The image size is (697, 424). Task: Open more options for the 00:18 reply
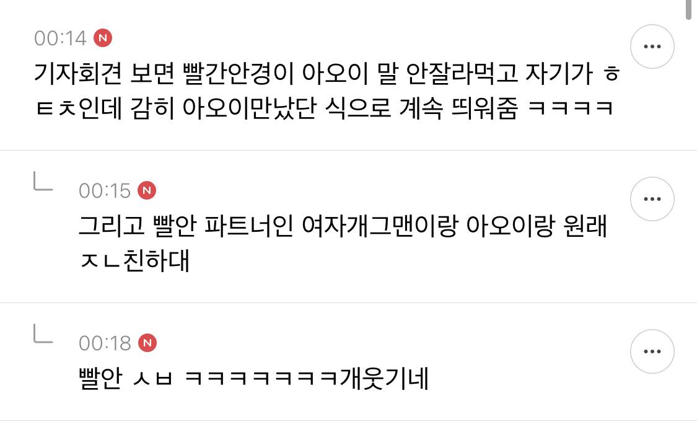point(652,351)
